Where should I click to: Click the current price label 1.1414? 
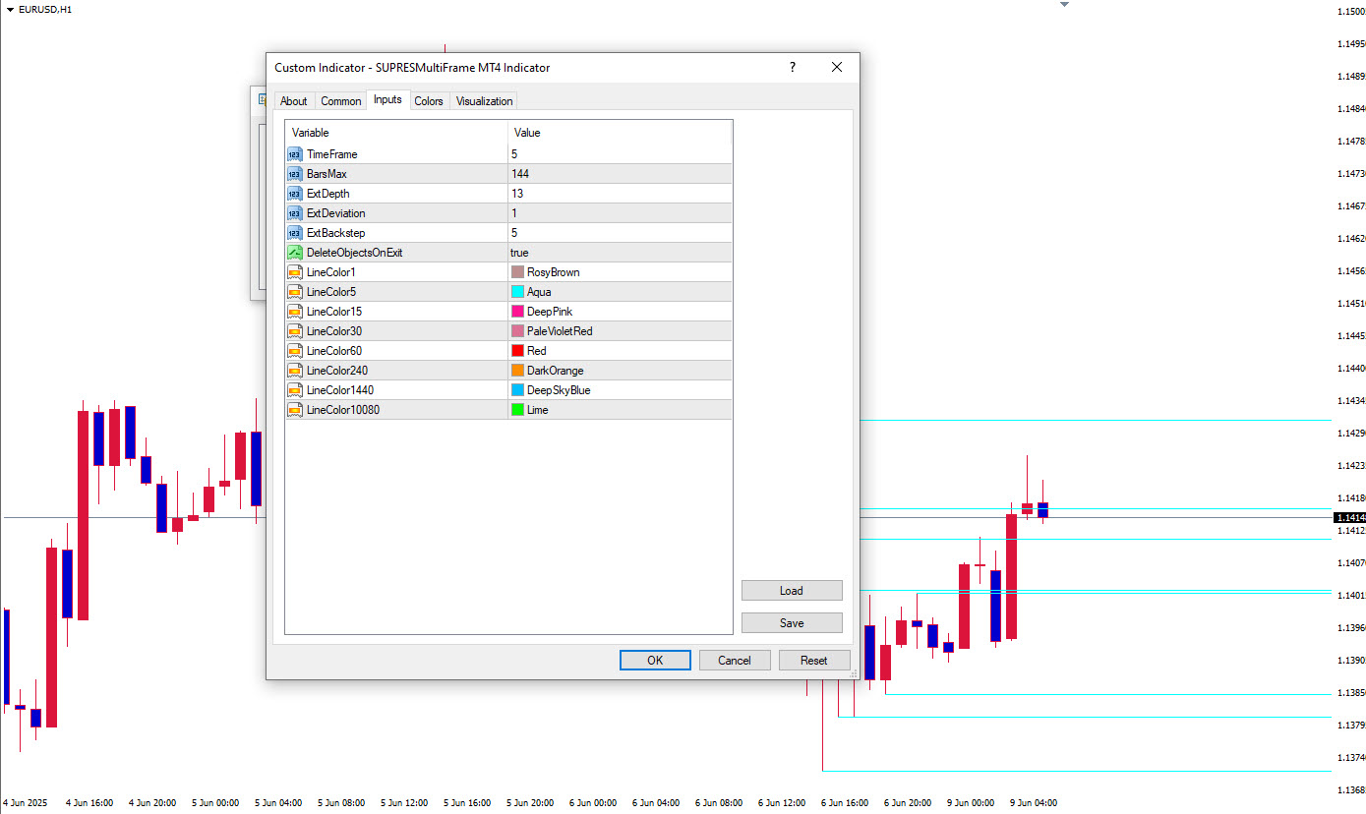tap(1349, 517)
